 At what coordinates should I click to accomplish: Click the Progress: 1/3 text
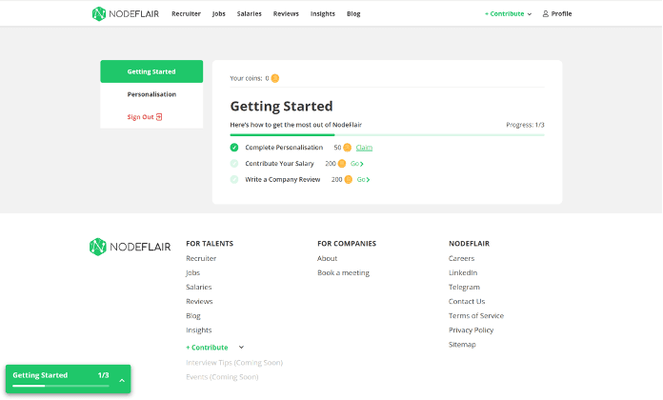click(x=525, y=125)
